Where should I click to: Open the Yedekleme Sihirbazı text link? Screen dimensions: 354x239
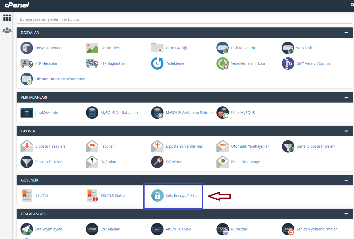pyautogui.click(x=248, y=63)
